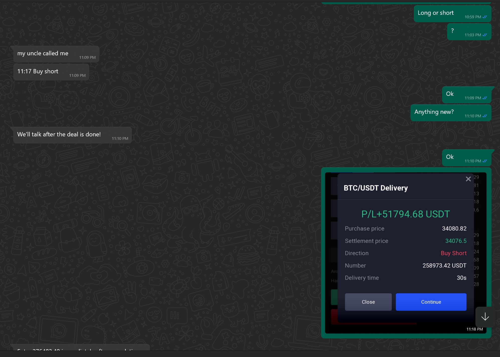
Task: Click the partially visible message at bottom left
Action: [80, 348]
